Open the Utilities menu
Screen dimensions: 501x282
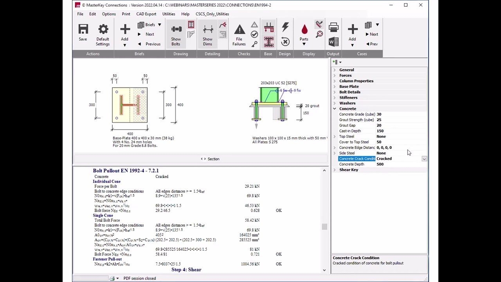pyautogui.click(x=169, y=14)
